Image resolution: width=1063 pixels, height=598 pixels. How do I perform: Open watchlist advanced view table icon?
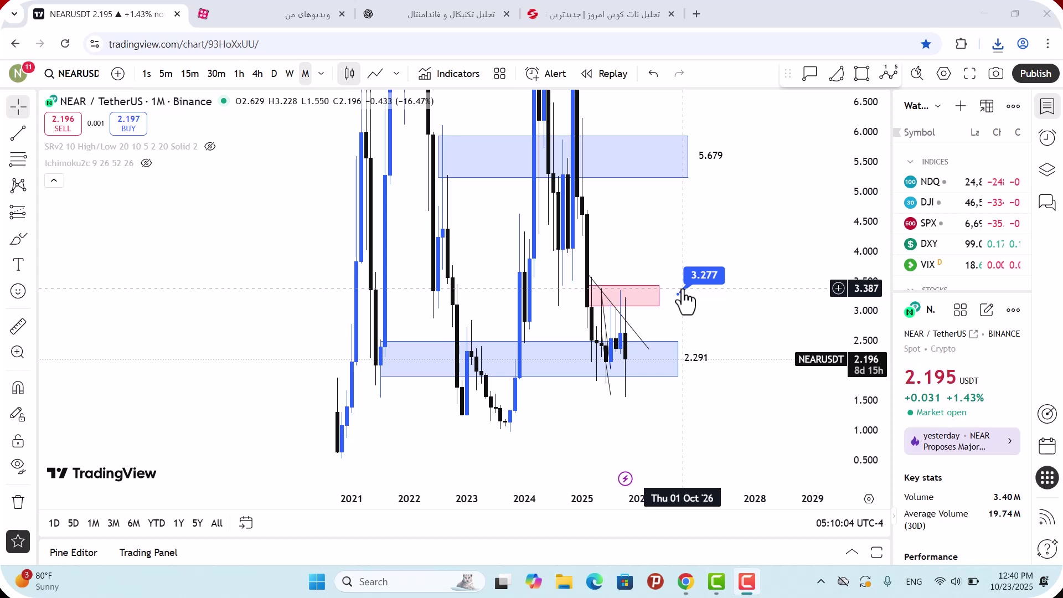tap(987, 106)
